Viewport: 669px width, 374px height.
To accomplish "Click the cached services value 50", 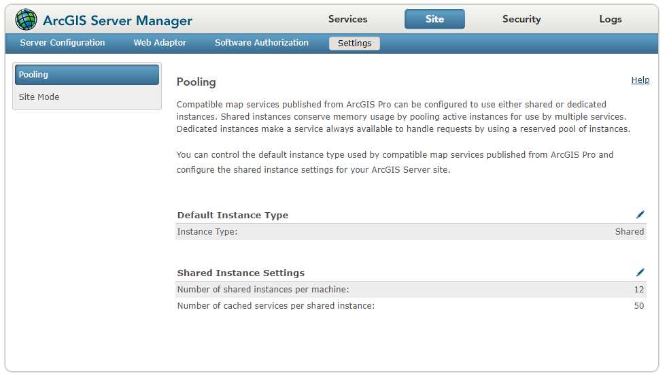I will click(x=638, y=306).
